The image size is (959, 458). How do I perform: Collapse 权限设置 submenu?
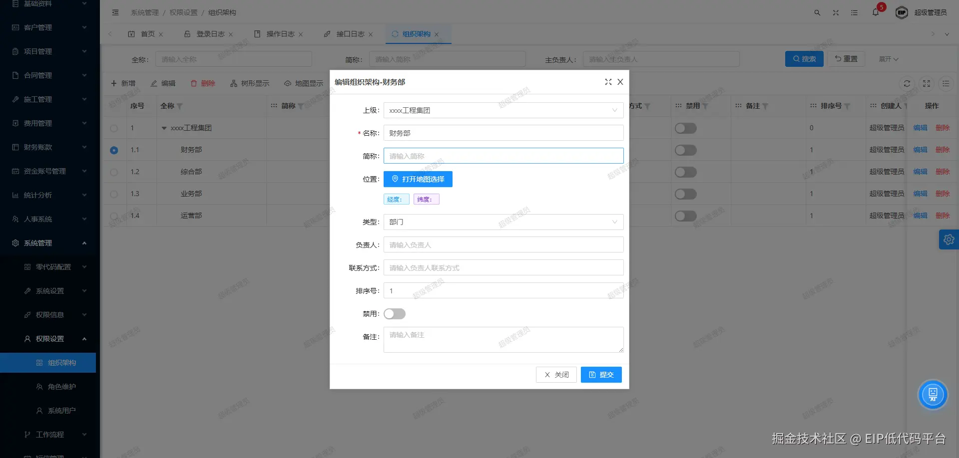pyautogui.click(x=48, y=339)
